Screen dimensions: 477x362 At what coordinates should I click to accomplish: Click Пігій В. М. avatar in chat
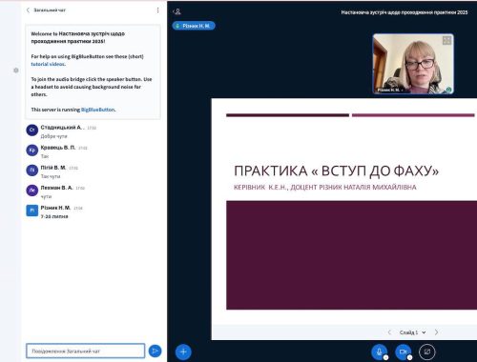[32, 171]
